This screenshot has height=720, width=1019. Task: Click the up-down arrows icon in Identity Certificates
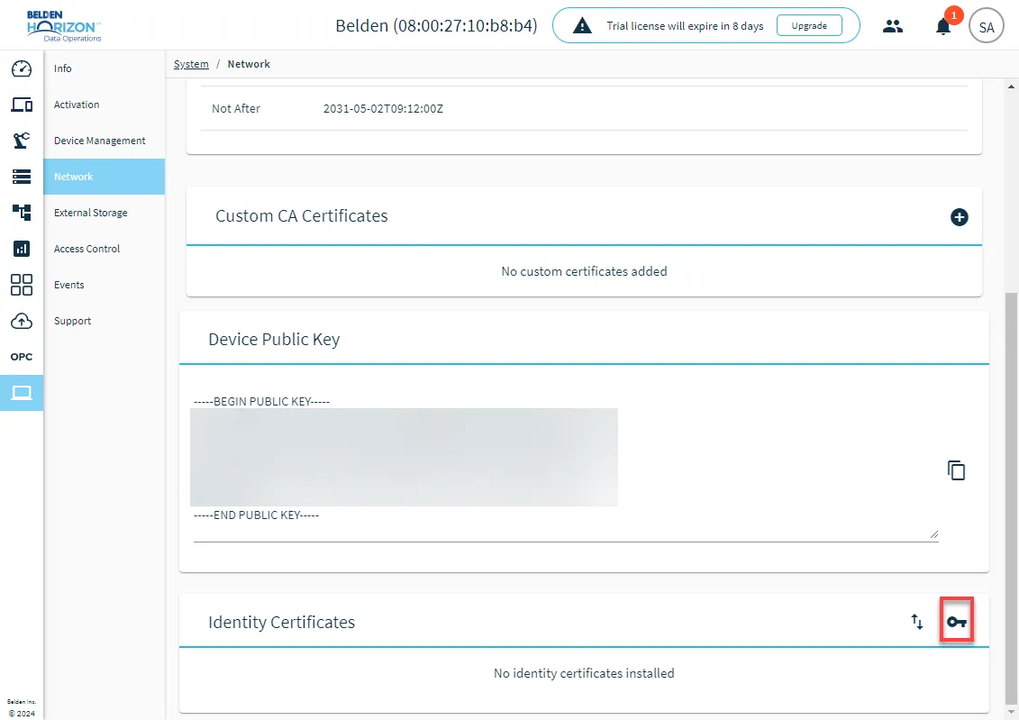[917, 622]
